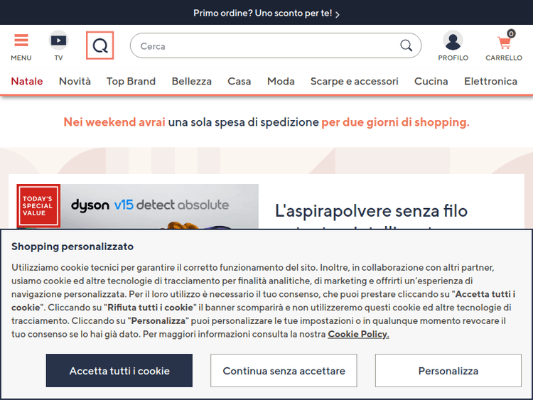Viewport: 533px width, 400px height.
Task: Select the Natale category tab
Action: tap(27, 81)
